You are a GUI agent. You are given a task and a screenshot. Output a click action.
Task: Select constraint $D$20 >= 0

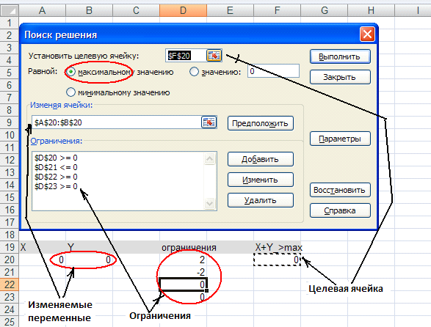point(56,158)
